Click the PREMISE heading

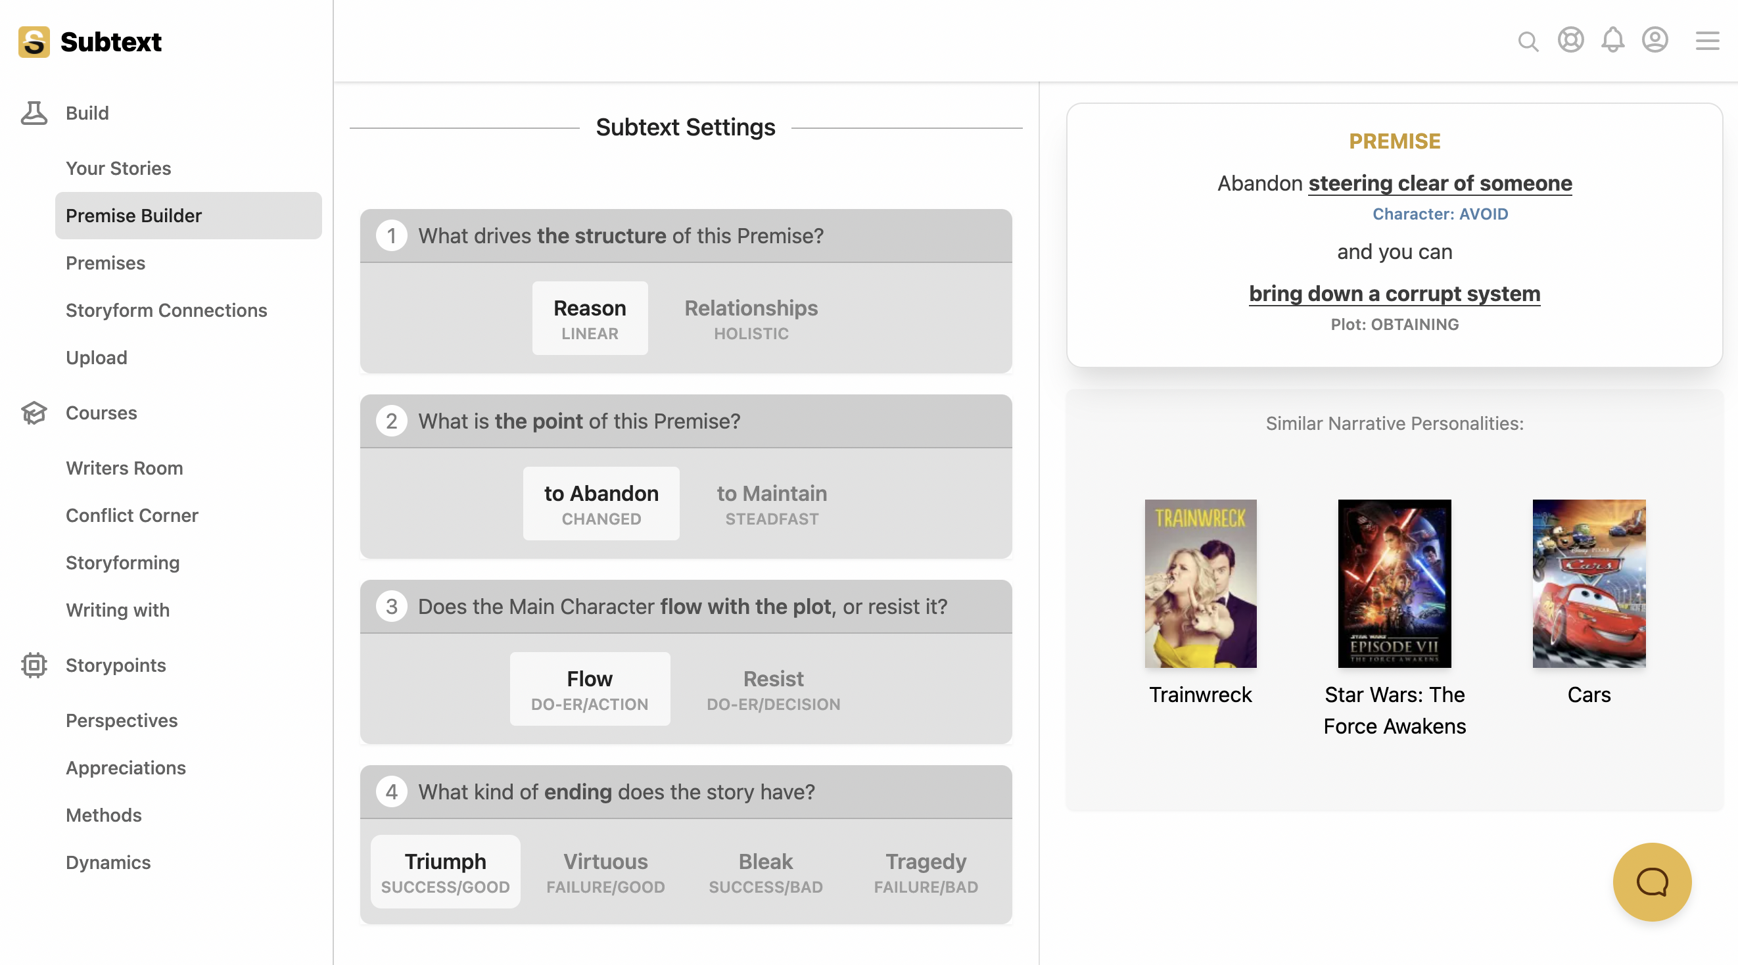click(1394, 141)
